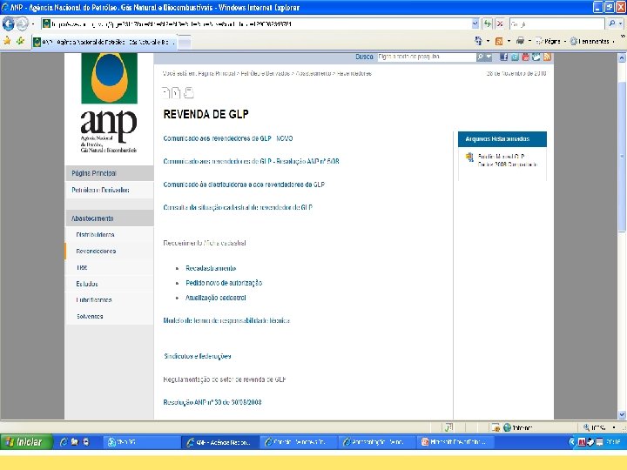Viewport: 627px width, 470px height.
Task: Expand the command bar chevron overflow
Action: pyautogui.click(x=623, y=37)
